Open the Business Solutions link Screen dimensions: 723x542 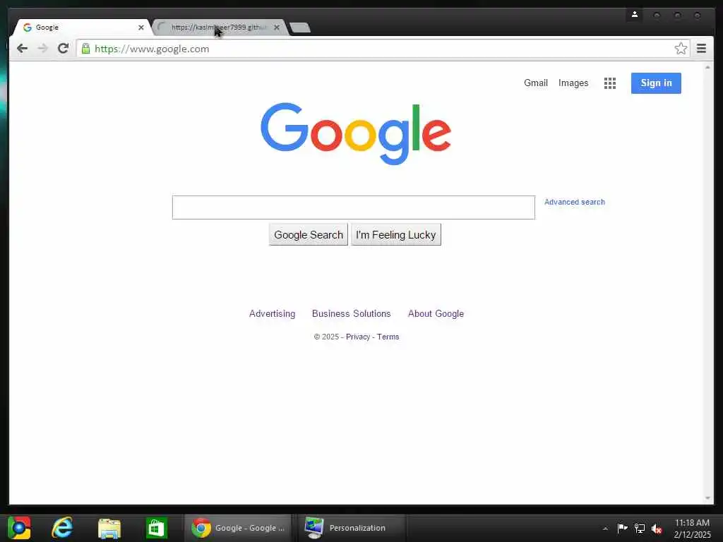[352, 313]
